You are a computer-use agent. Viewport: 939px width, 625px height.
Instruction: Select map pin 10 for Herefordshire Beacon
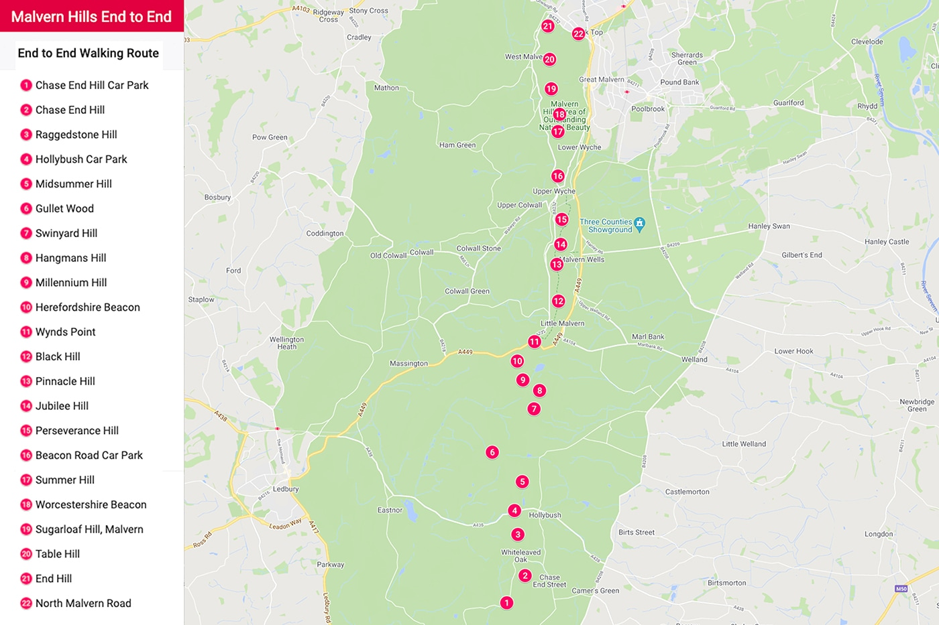(x=517, y=360)
